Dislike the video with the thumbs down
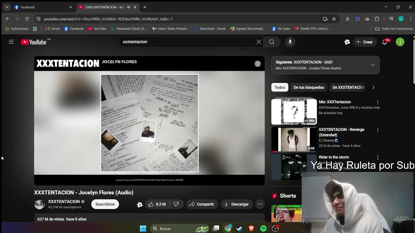The width and height of the screenshot is (415, 233). click(x=176, y=204)
